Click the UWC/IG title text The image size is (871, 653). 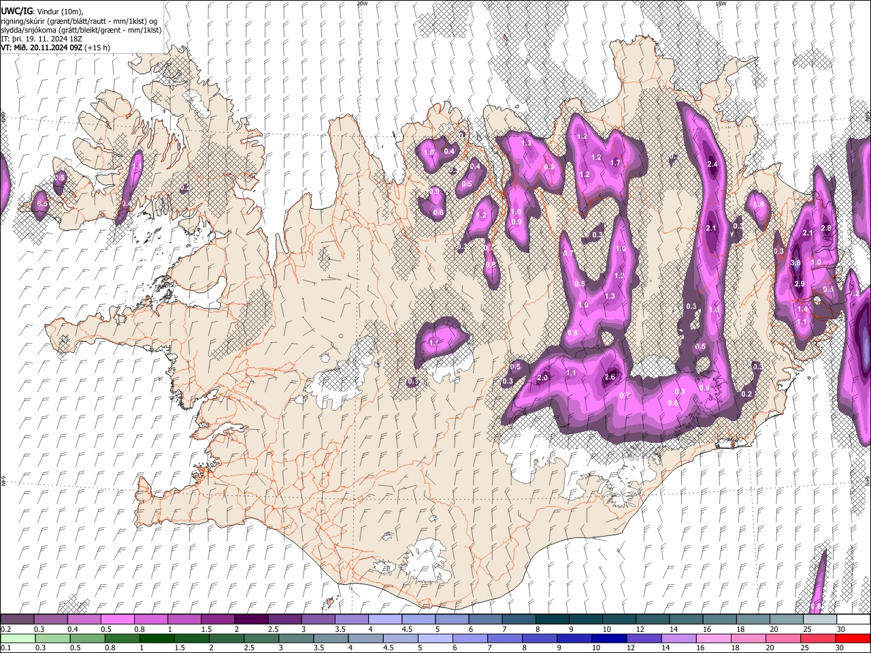point(16,11)
